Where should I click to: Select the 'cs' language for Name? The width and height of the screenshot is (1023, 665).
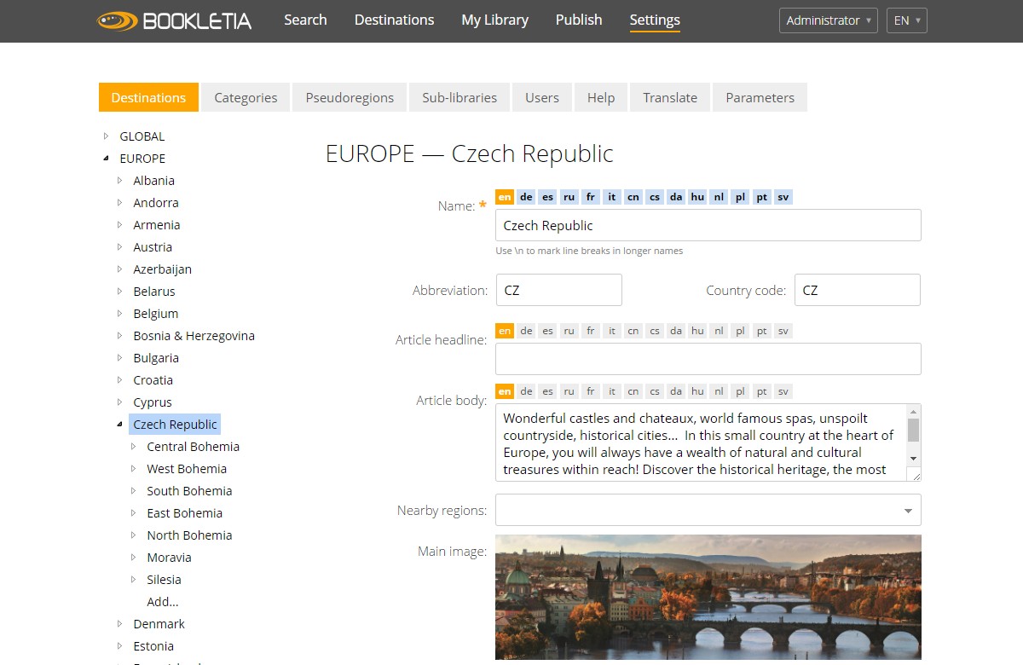655,197
